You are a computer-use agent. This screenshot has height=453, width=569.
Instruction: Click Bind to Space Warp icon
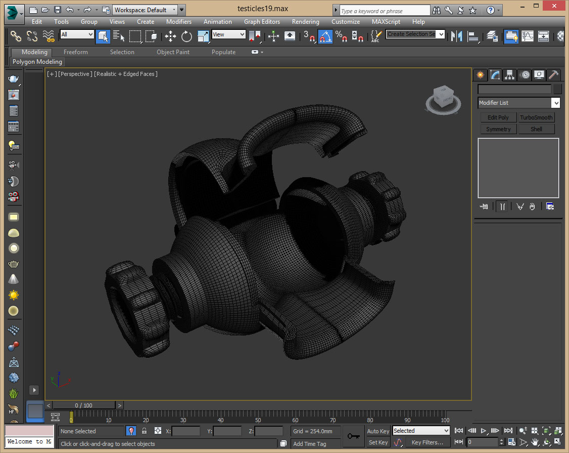(49, 36)
